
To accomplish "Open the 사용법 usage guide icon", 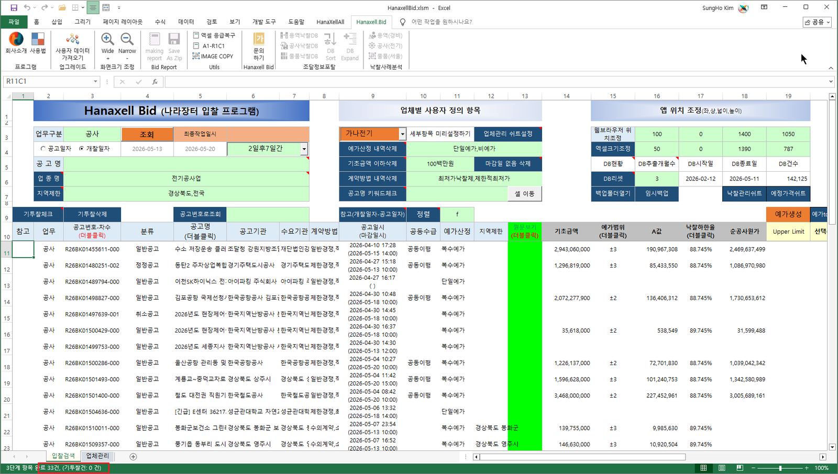I will click(38, 43).
